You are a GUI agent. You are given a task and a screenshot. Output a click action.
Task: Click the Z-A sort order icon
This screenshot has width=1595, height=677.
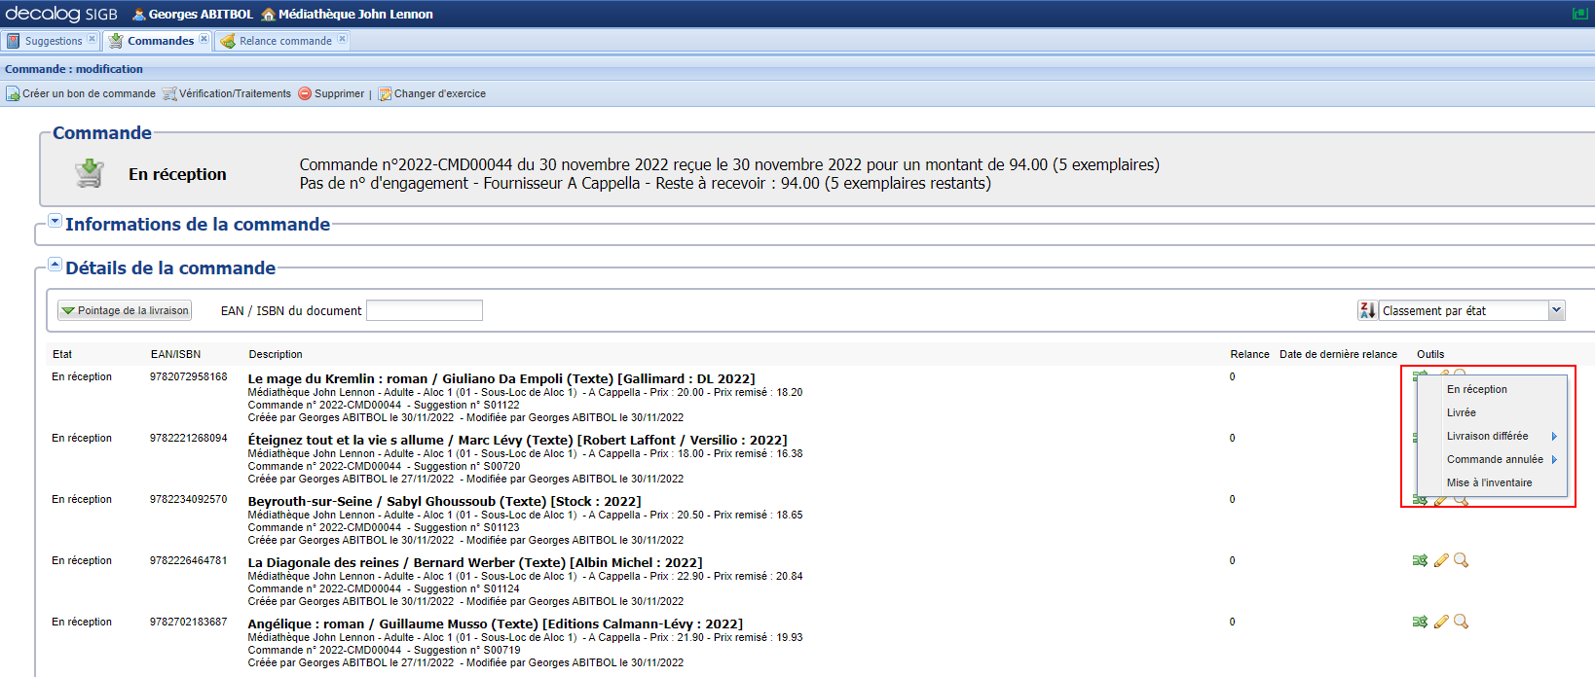click(x=1367, y=310)
